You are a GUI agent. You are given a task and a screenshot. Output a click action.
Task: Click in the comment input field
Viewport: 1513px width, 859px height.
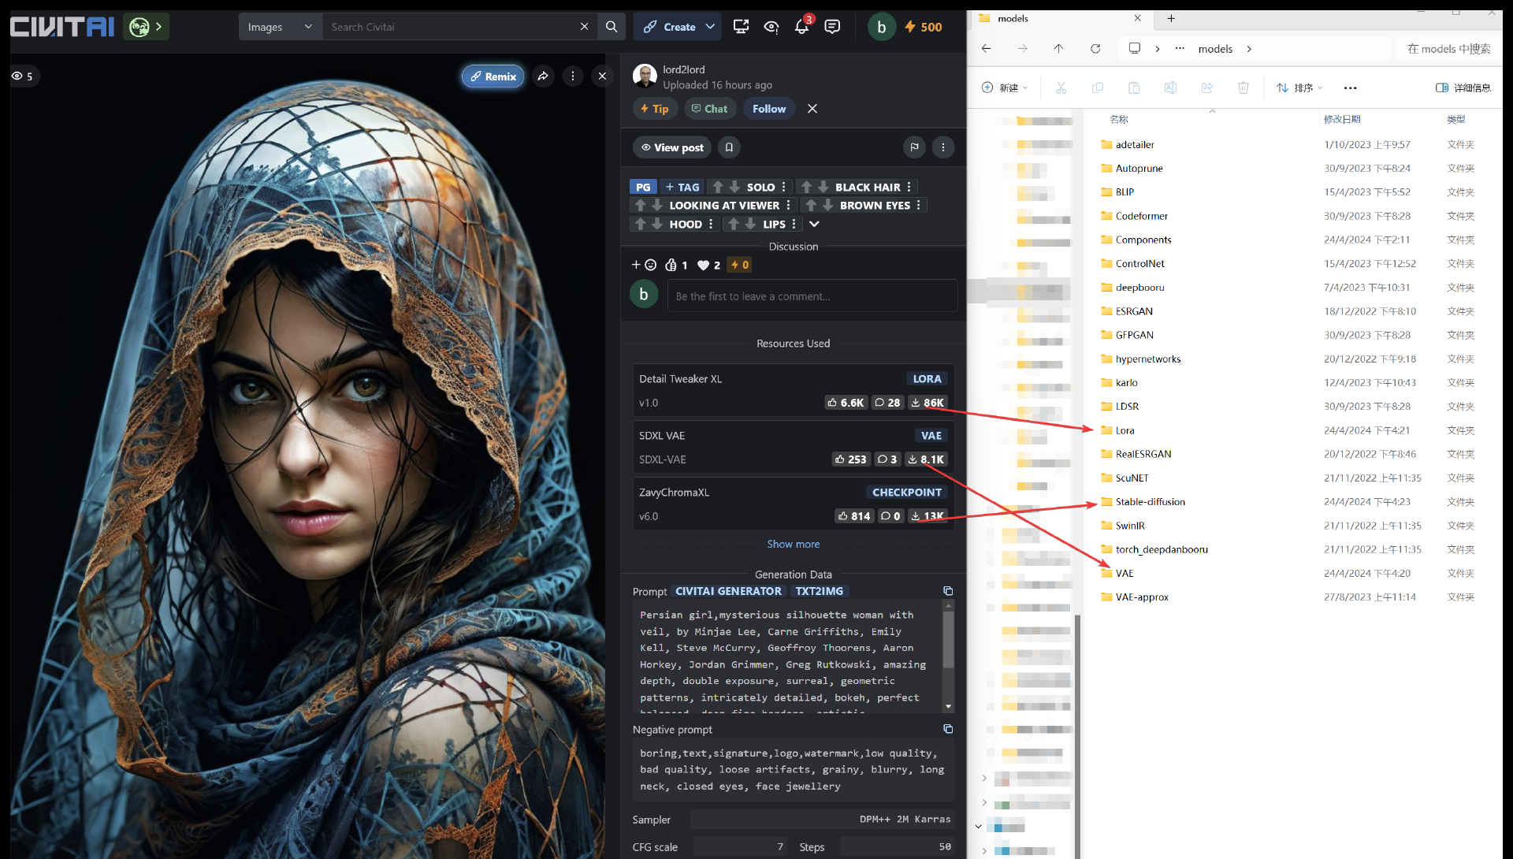(812, 296)
